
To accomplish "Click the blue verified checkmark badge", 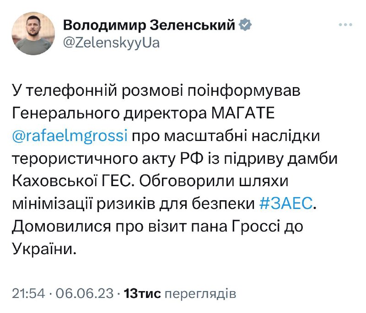I will click(x=245, y=24).
